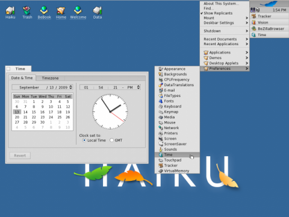This screenshot has width=289, height=217.
Task: Switch to Time app in the Deskbar
Action: 269,35
